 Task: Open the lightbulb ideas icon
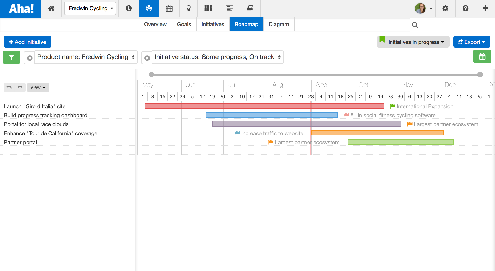189,8
